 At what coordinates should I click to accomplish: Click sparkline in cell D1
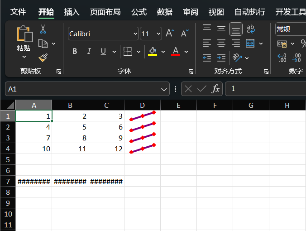click(143, 116)
